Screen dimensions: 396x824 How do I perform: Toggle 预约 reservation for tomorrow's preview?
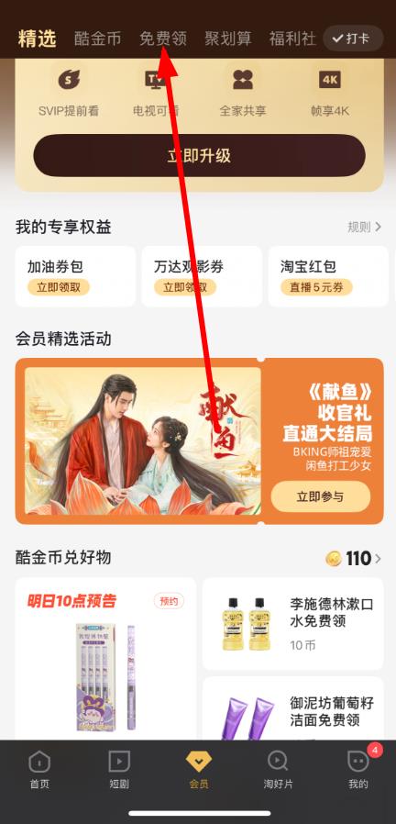[169, 601]
